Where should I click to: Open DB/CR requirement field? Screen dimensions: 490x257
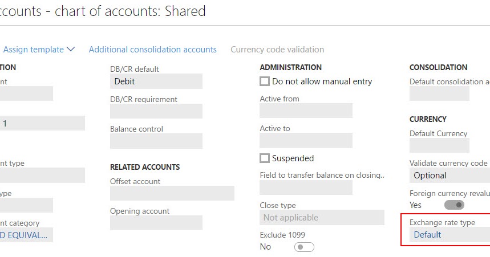point(156,111)
